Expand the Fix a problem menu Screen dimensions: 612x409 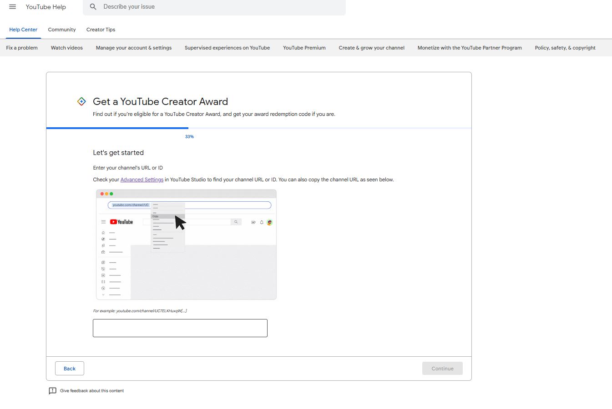pos(22,48)
